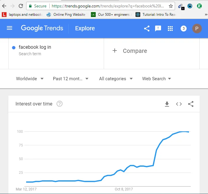The height and width of the screenshot is (194, 208).
Task: Show more bookmarks with the double chevron
Action: 206,15
